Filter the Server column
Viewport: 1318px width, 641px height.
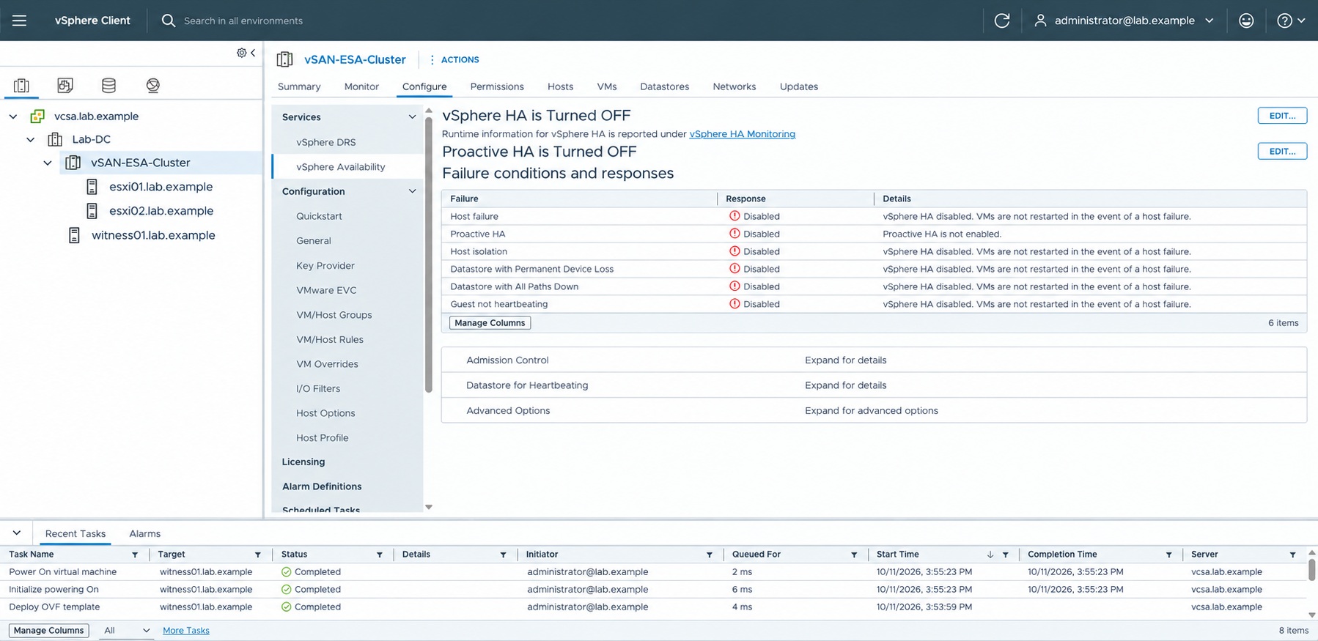point(1293,555)
